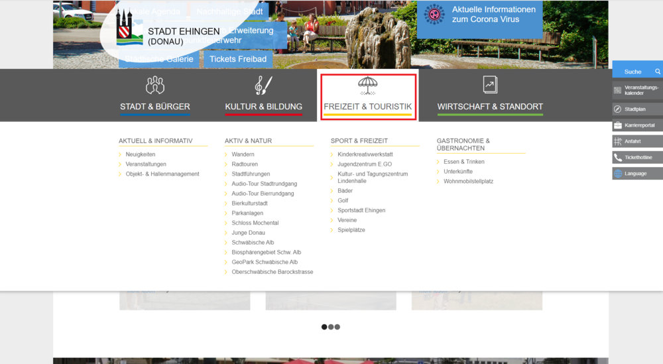The width and height of the screenshot is (663, 364).
Task: Open the Bierkulturstadt link
Action: tap(249, 203)
